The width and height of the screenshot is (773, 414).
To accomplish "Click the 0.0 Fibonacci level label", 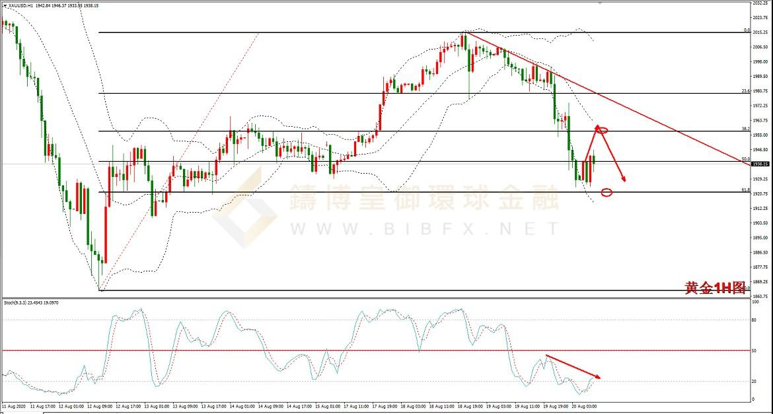I will 747,30.
